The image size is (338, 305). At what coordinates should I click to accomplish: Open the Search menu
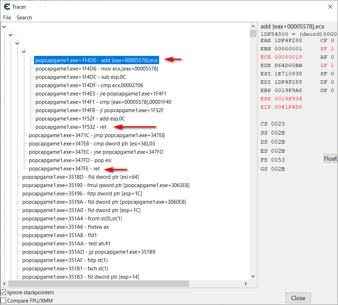point(24,18)
